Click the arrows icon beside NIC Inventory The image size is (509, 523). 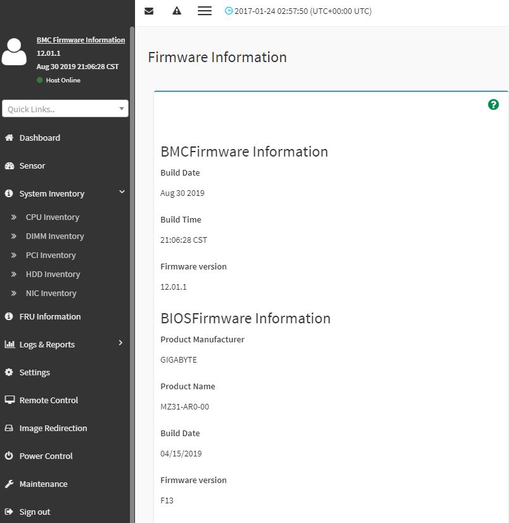[x=14, y=293]
